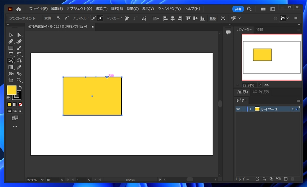
Task: Cut path at selected anchor points
Action: point(144,18)
